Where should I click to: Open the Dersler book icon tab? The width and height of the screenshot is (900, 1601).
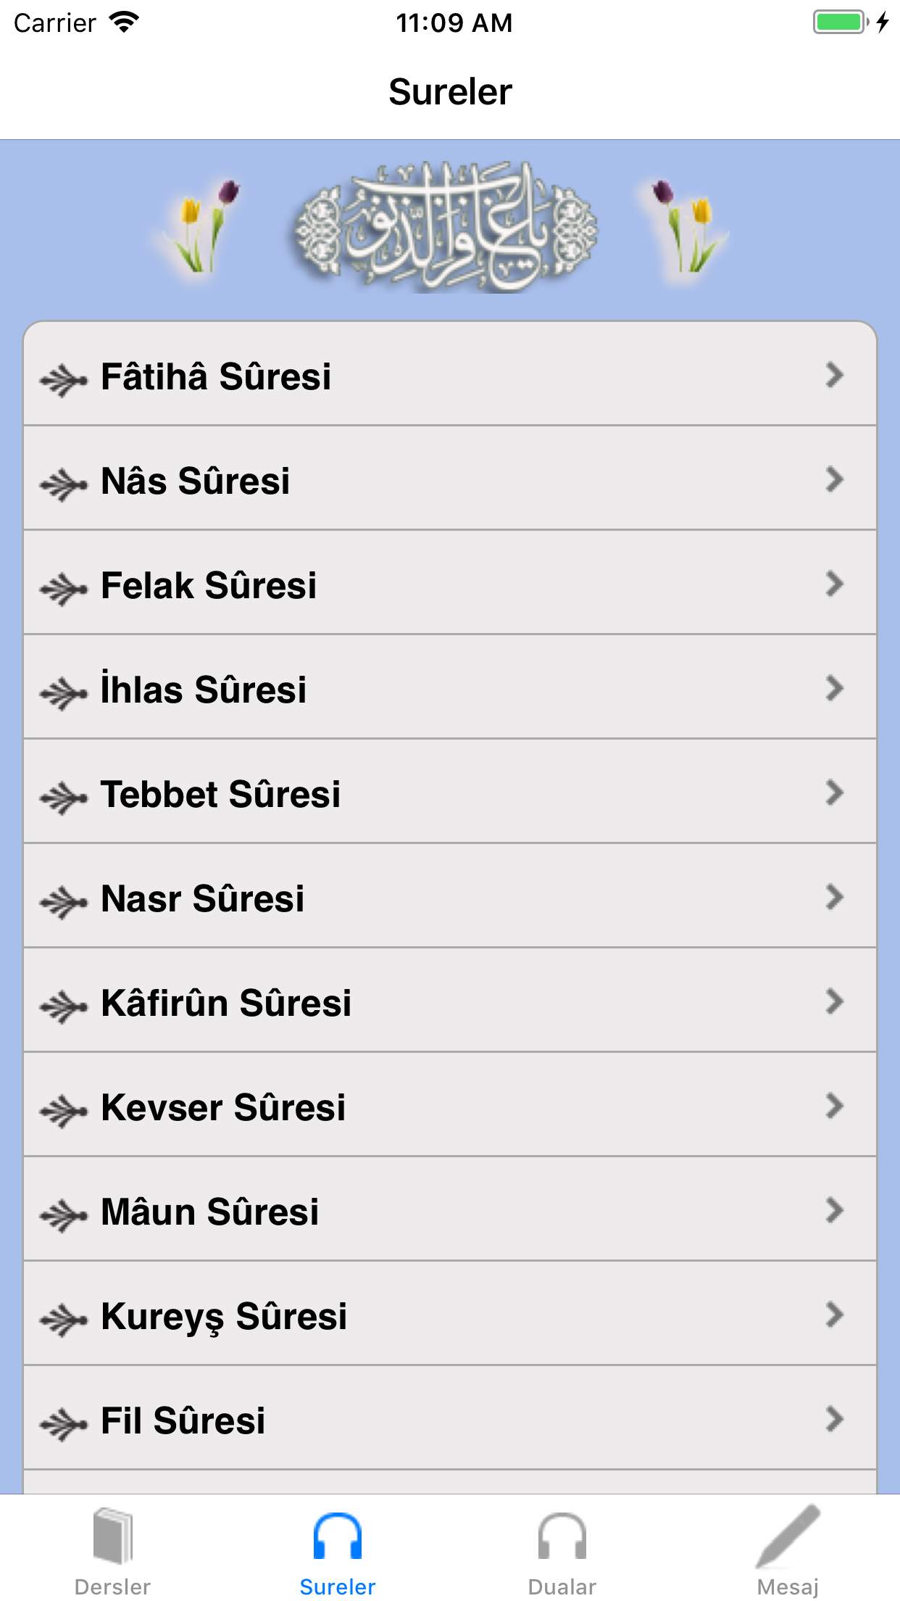tap(112, 1536)
